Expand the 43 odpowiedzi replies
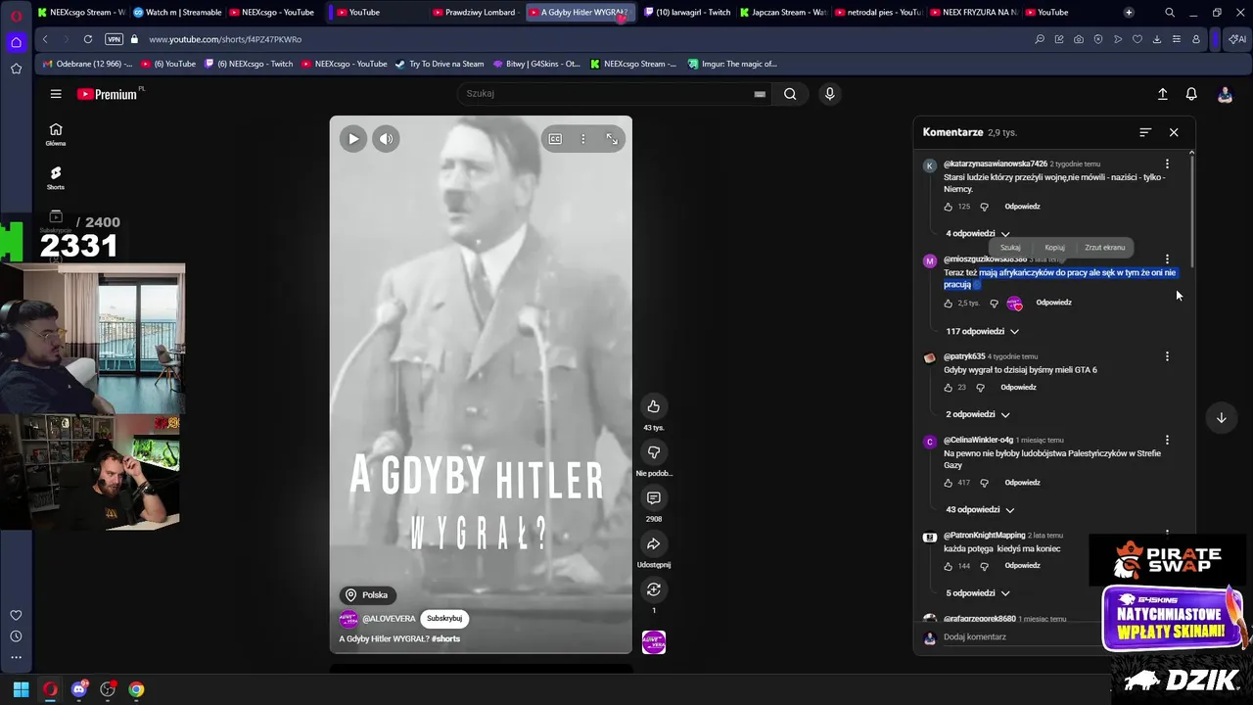1253x705 pixels. click(980, 509)
